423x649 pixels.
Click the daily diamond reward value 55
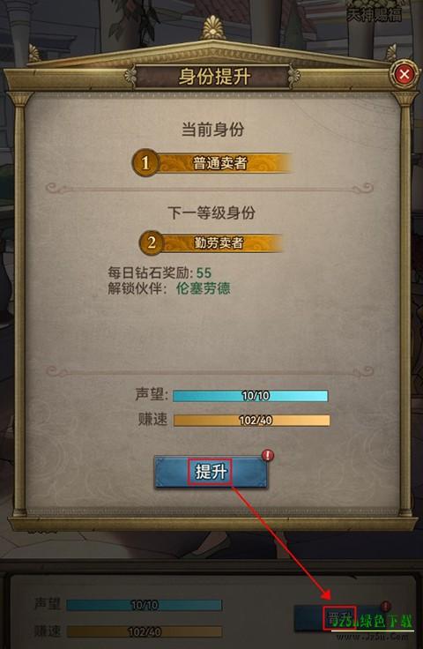[x=204, y=272]
